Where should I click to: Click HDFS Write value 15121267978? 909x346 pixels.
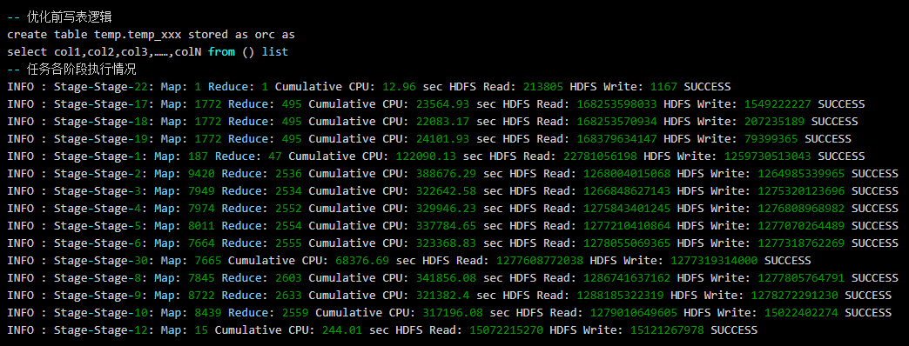point(667,329)
